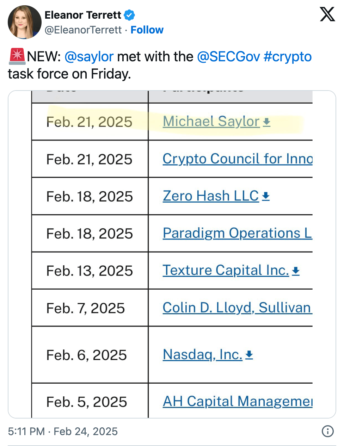Click the X logo in the top corner

pos(327,15)
